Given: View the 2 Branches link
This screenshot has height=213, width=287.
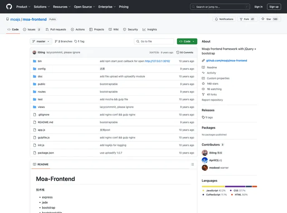Looking at the screenshot, I should pyautogui.click(x=63, y=42).
